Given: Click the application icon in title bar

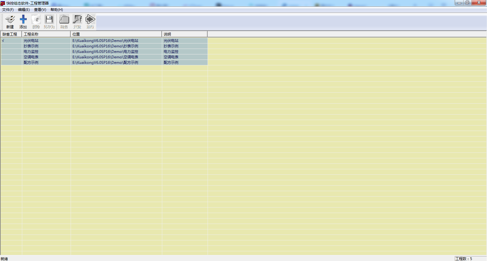Looking at the screenshot, I should tap(3, 3).
